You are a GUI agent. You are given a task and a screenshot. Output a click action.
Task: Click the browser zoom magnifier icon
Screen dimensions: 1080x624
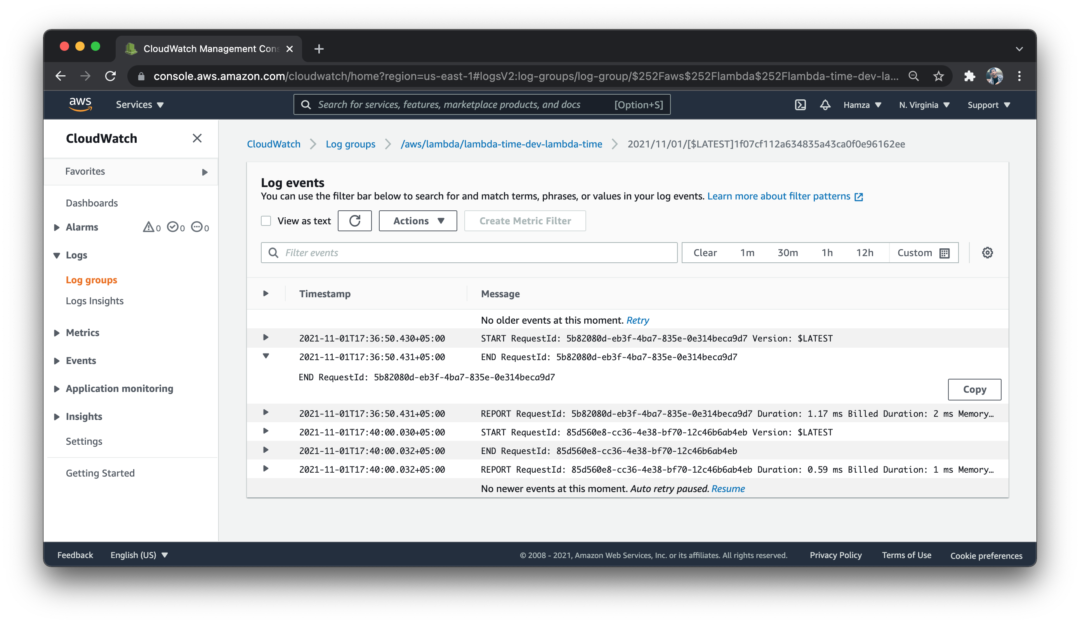[913, 76]
